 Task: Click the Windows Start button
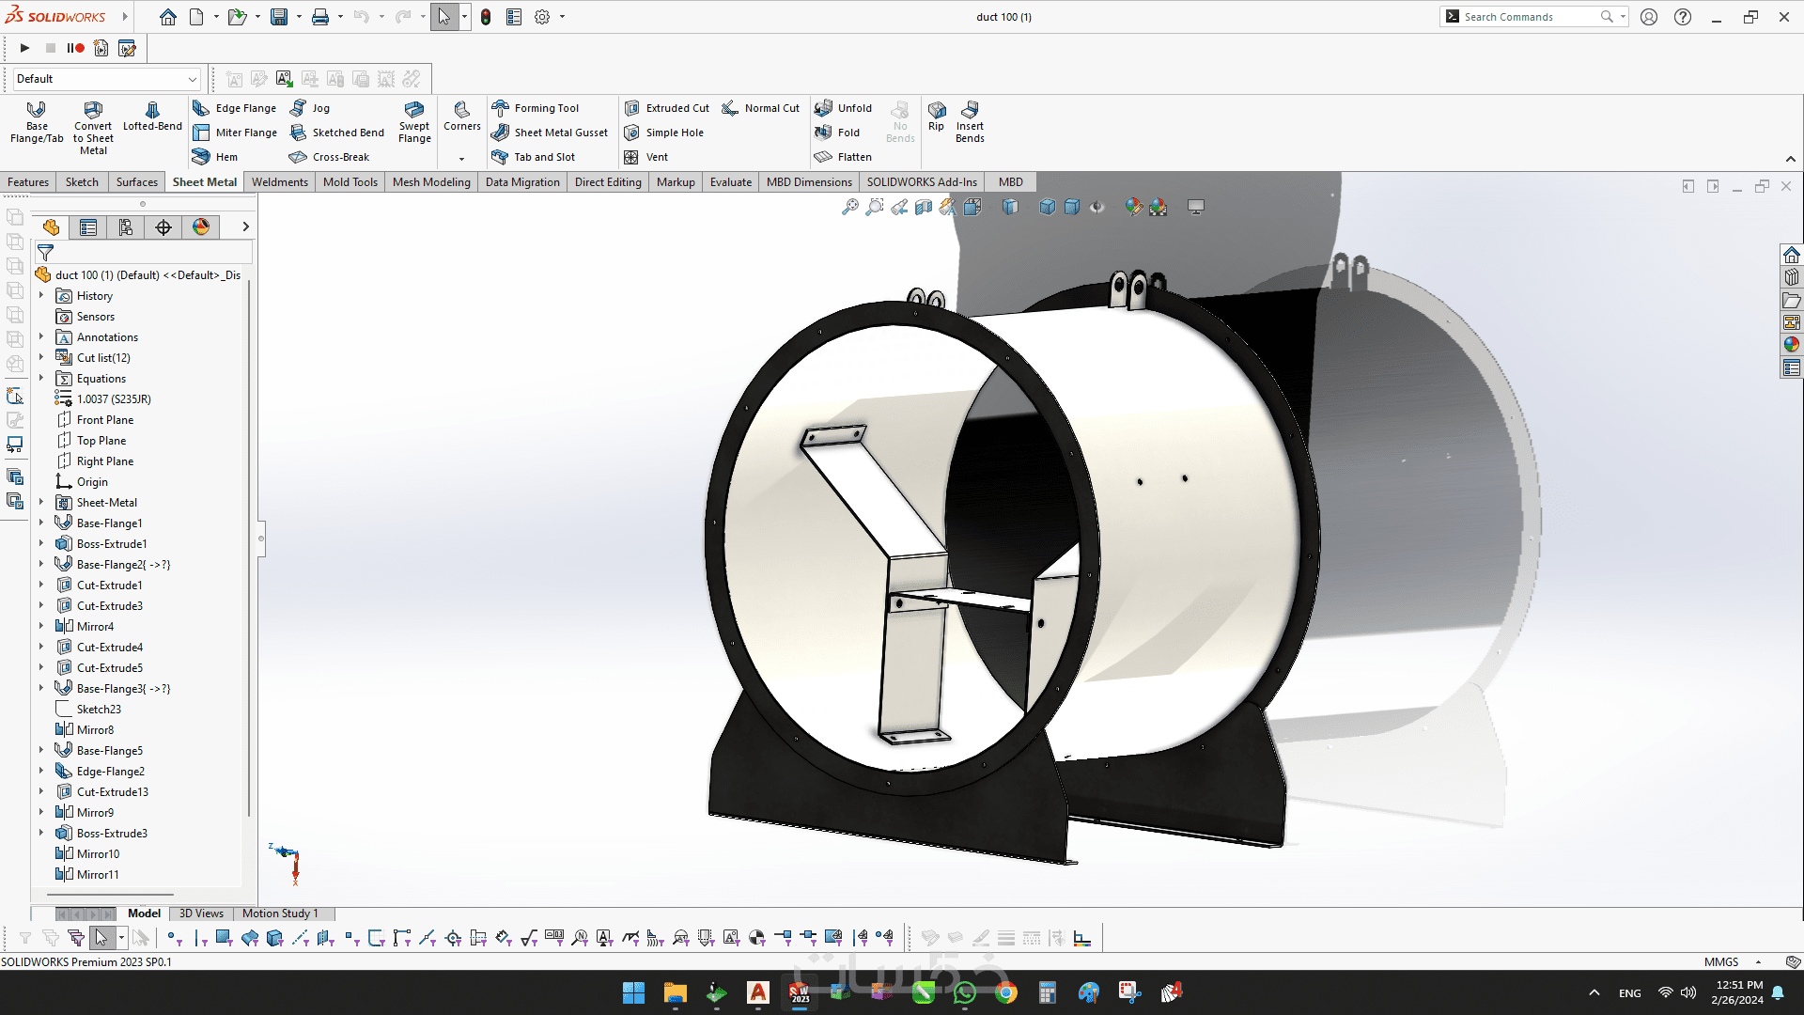click(x=633, y=992)
